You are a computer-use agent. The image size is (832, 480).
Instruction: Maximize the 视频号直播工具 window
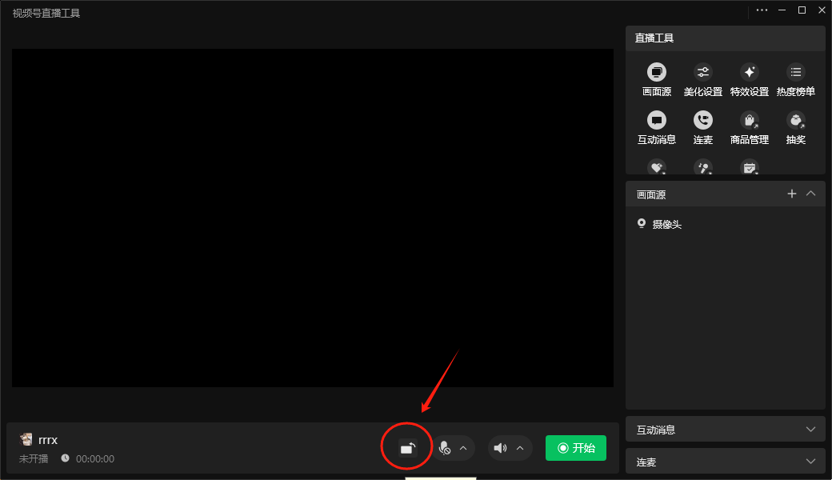802,10
